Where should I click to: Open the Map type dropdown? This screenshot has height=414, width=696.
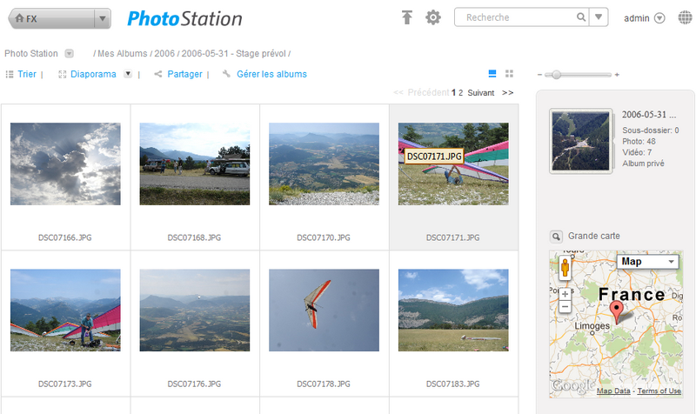point(647,262)
